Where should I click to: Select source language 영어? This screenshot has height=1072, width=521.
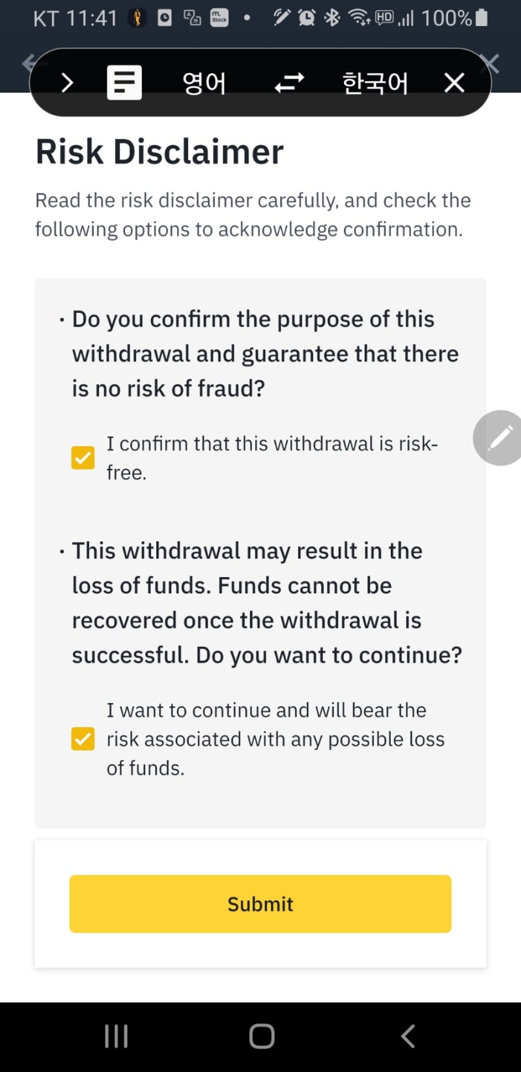coord(204,83)
